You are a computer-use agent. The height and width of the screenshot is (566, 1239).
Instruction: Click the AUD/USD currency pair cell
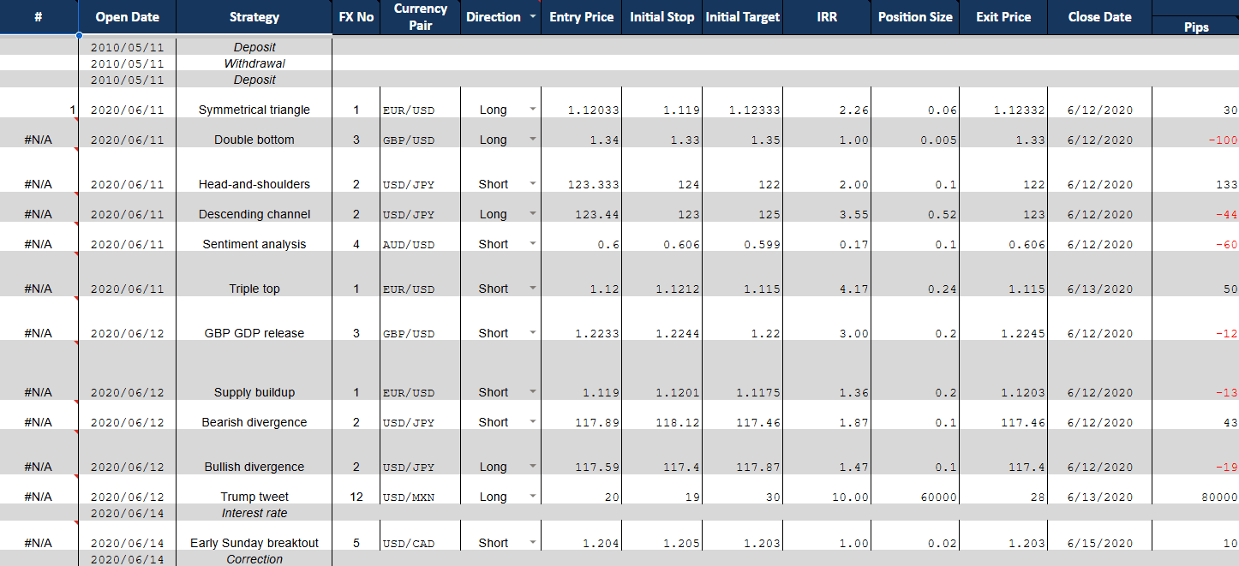point(421,237)
